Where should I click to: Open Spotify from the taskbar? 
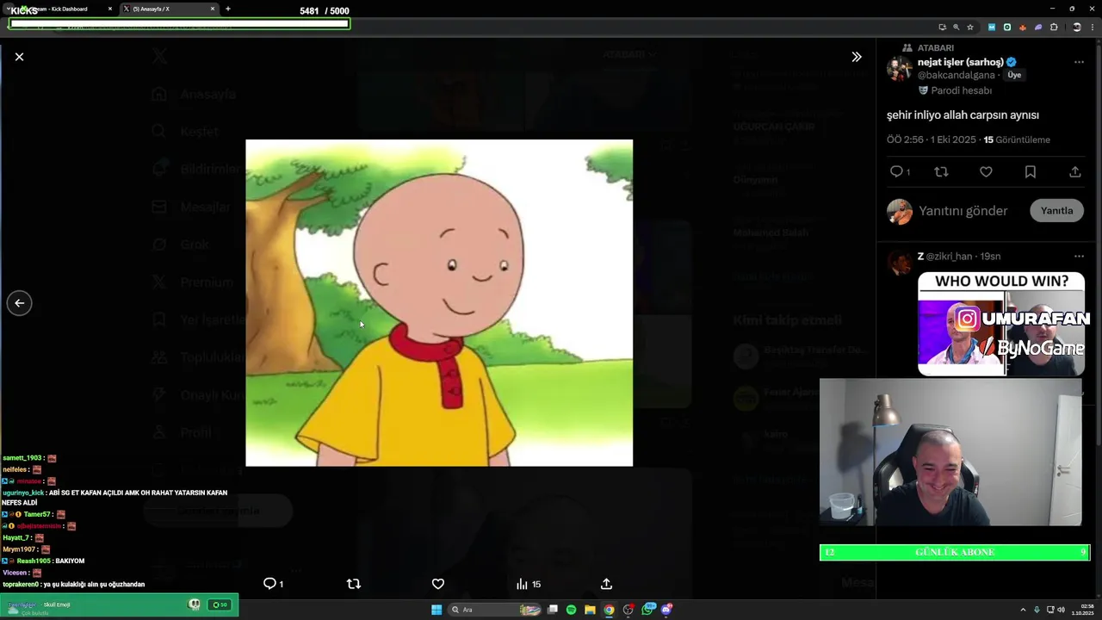pos(572,610)
